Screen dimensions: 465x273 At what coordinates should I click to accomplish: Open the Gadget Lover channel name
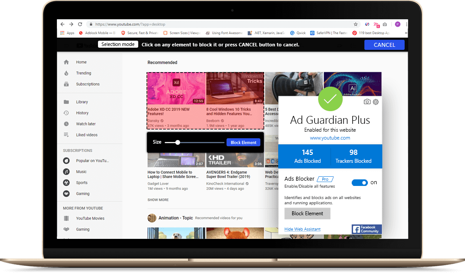158,184
